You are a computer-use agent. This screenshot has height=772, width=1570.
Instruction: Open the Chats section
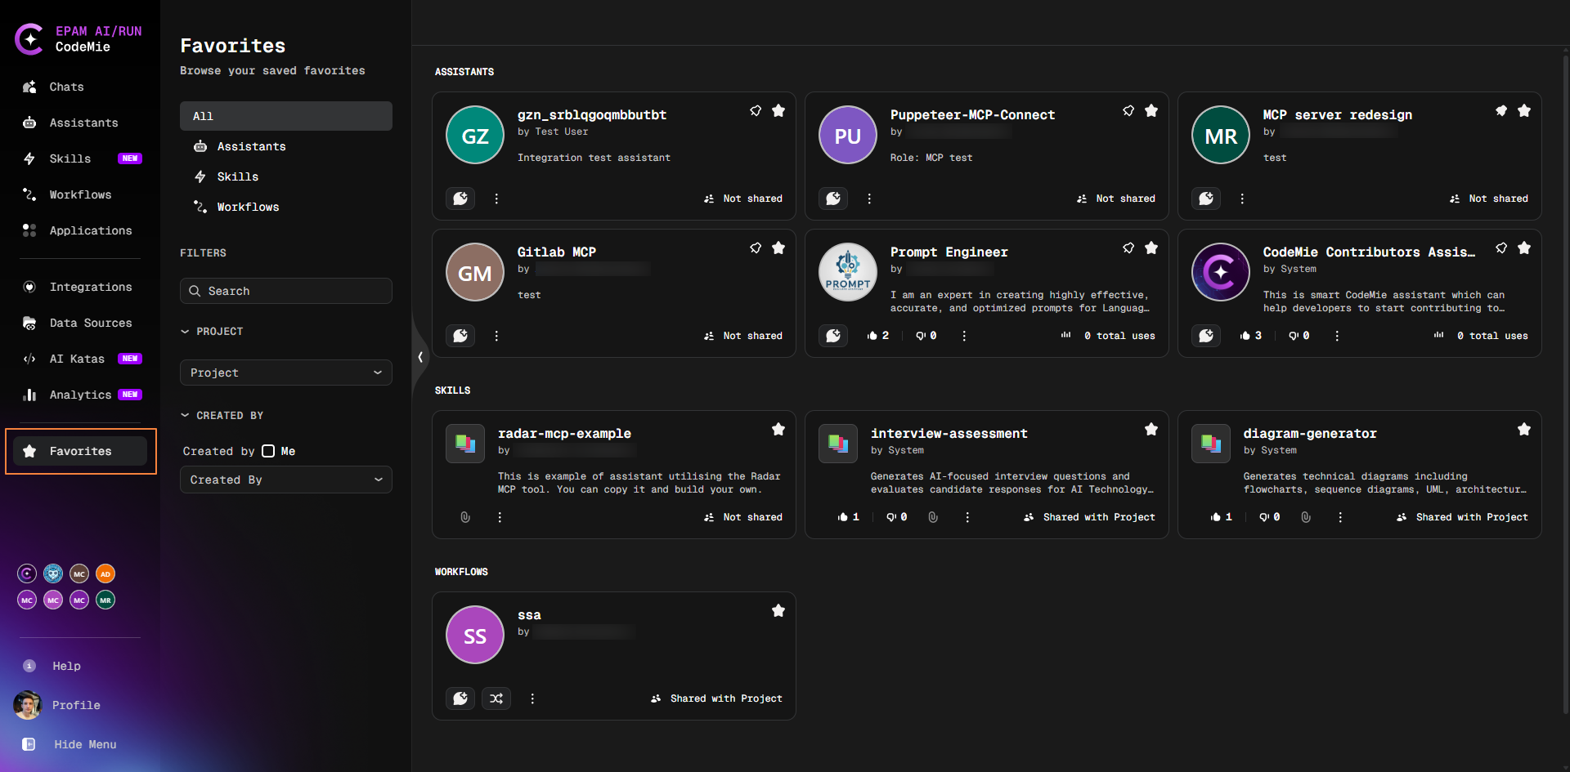(x=66, y=87)
